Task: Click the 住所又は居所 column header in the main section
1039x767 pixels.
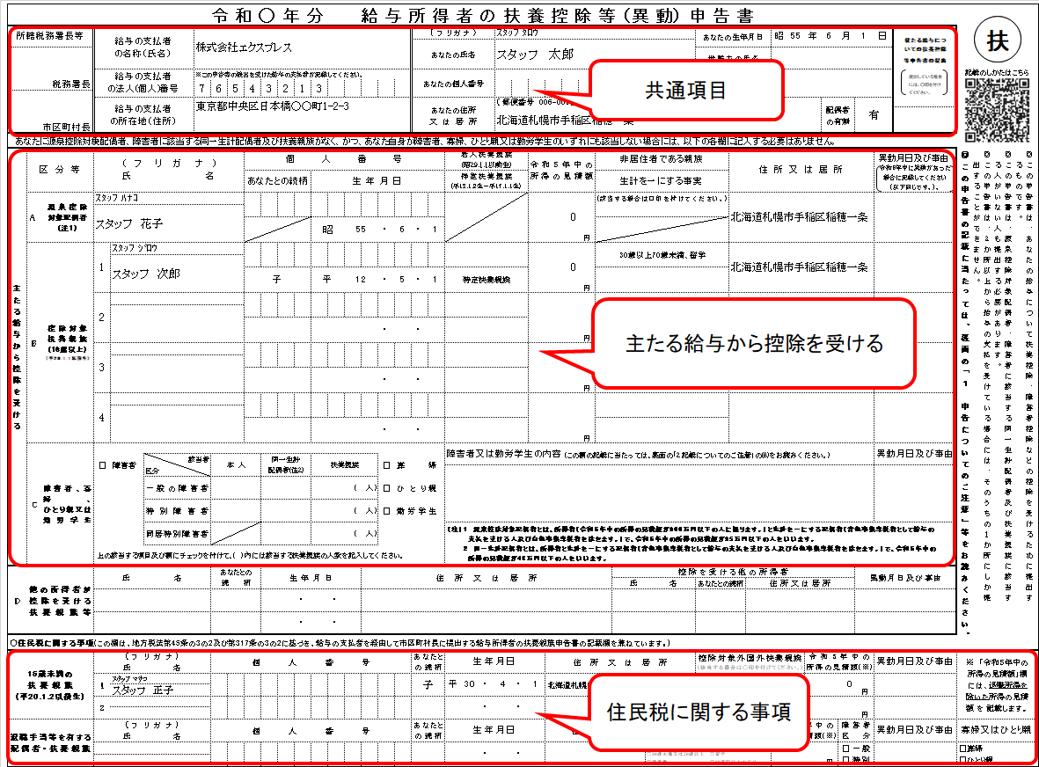Action: (x=801, y=171)
